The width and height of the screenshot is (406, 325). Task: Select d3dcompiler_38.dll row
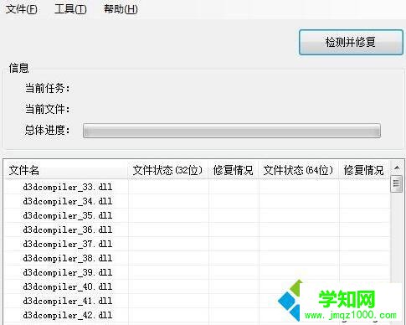pyautogui.click(x=197, y=258)
